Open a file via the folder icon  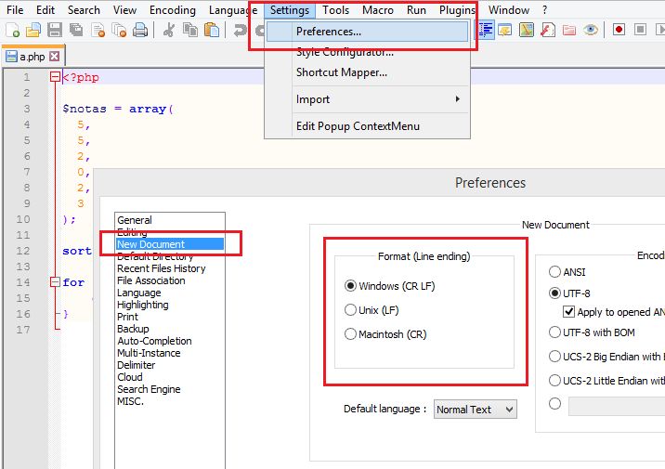(x=33, y=30)
